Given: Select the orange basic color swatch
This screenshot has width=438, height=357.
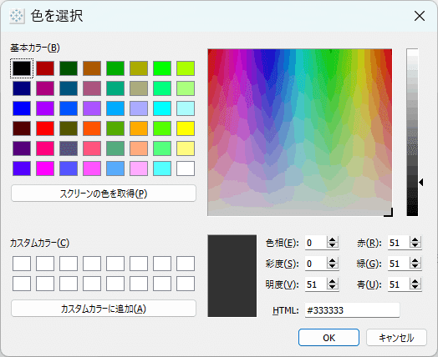Looking at the screenshot, I should pos(139,128).
